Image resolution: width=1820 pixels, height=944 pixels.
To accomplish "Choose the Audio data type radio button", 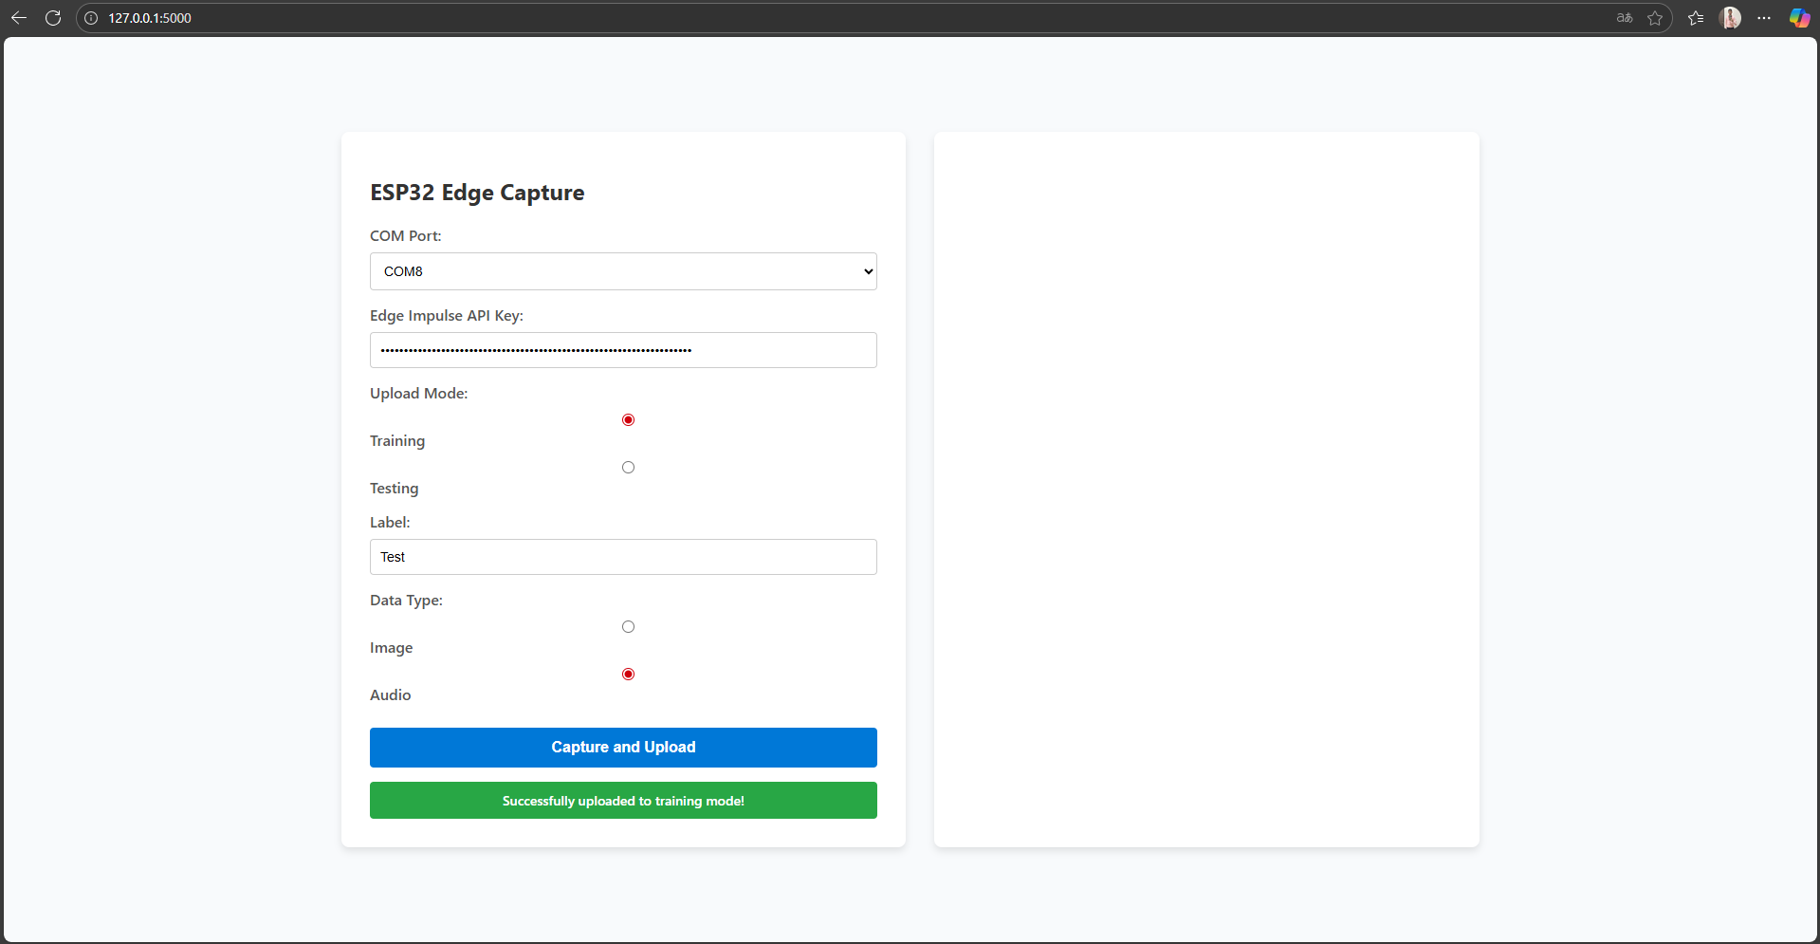I will 628,675.
